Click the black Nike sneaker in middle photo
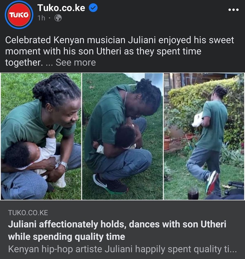This screenshot has width=245, height=259. coord(111,184)
